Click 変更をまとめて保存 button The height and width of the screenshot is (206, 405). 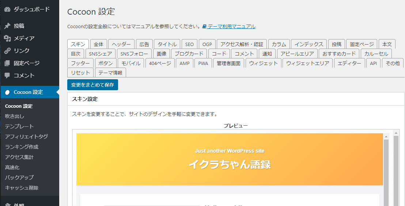[x=92, y=85]
